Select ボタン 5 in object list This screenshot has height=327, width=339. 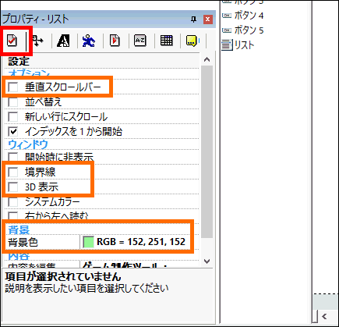pyautogui.click(x=249, y=30)
